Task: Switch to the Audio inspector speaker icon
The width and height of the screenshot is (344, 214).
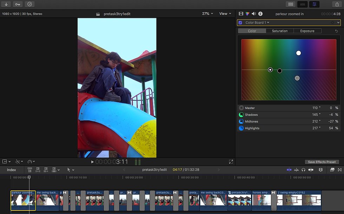Action: [254, 14]
